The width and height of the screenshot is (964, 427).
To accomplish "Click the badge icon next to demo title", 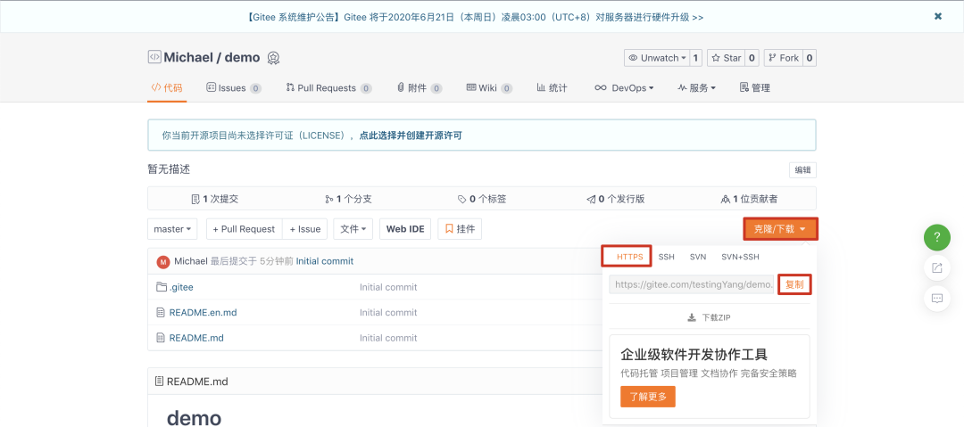I will [274, 58].
